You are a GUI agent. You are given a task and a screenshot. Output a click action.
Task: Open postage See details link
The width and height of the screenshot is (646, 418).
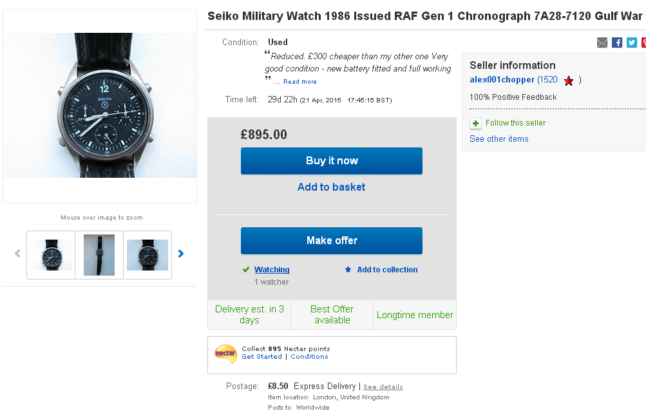(x=383, y=387)
